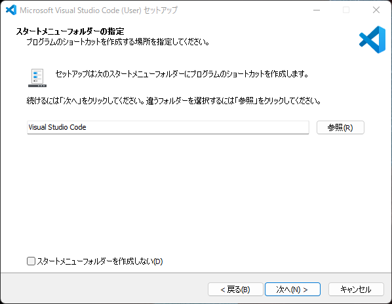392x304 pixels.
Task: Proceed with the 次へ(N) button
Action: [x=292, y=290]
